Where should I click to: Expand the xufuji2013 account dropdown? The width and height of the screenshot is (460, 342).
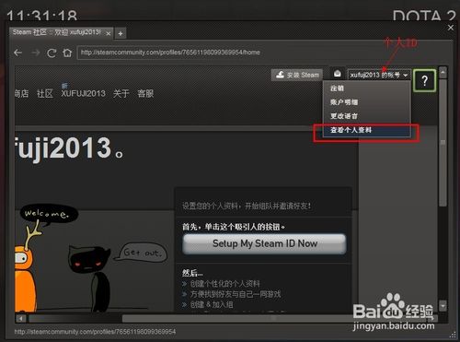pos(379,75)
